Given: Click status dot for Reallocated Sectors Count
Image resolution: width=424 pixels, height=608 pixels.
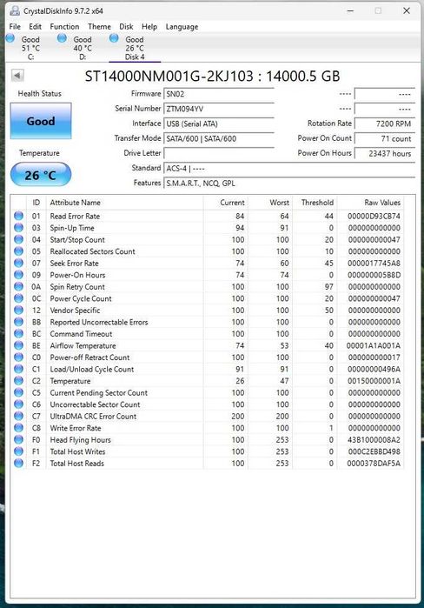Looking at the screenshot, I should [x=18, y=251].
